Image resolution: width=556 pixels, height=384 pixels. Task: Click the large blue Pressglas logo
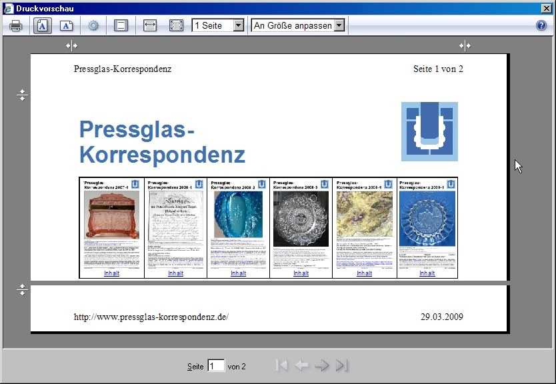429,131
